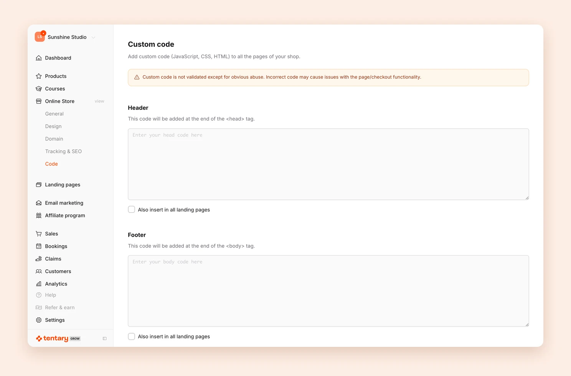571x376 pixels.
Task: Click the Bookings calendar icon
Action: [39, 246]
